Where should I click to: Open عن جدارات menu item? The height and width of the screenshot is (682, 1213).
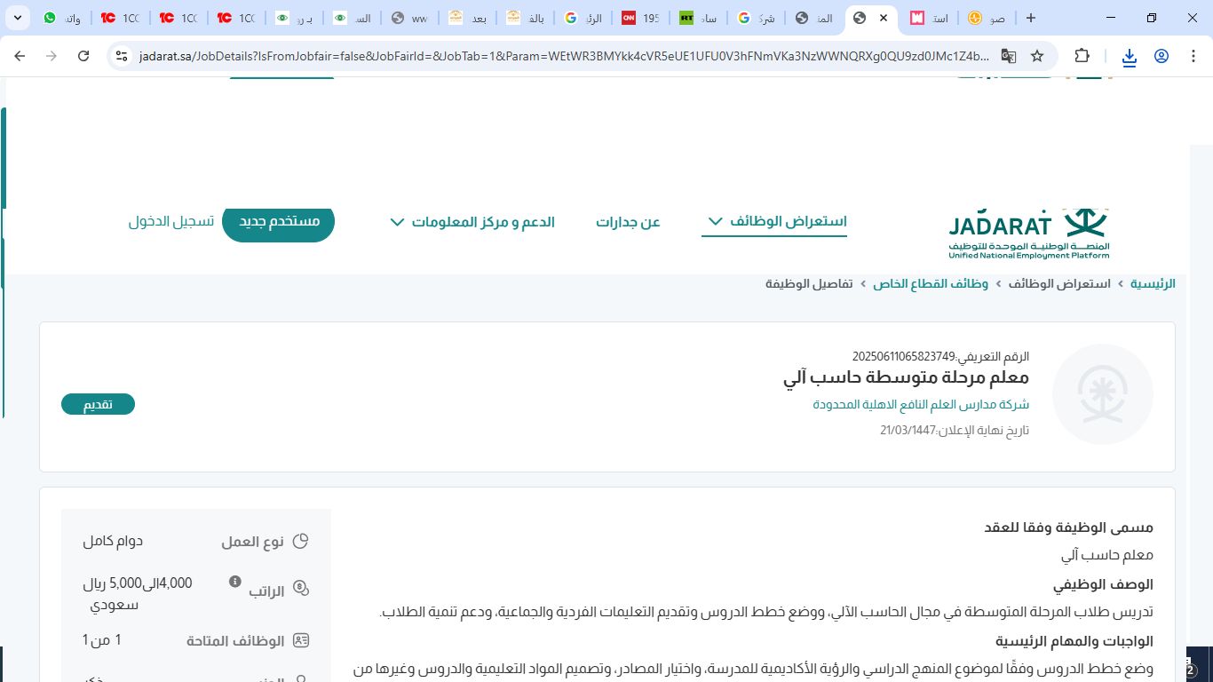pyautogui.click(x=628, y=222)
